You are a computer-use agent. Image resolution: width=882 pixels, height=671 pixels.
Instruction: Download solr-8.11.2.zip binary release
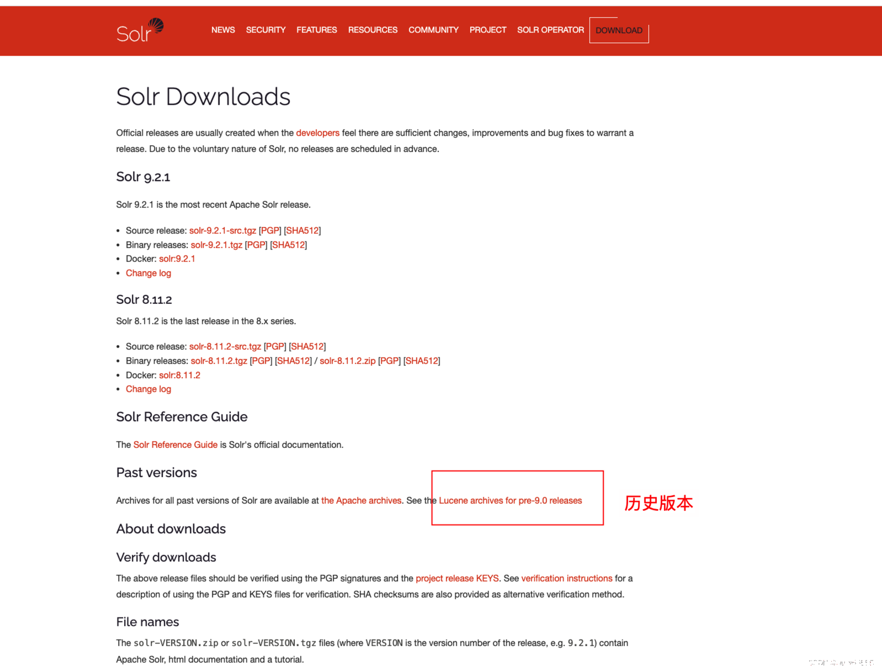point(348,361)
